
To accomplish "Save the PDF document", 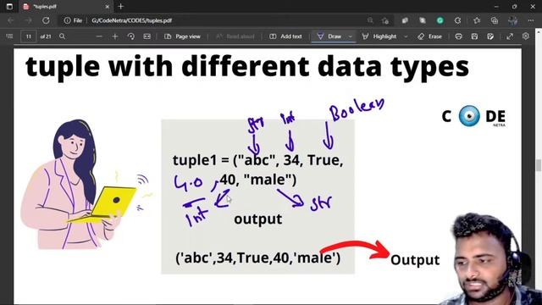I will tap(474, 36).
